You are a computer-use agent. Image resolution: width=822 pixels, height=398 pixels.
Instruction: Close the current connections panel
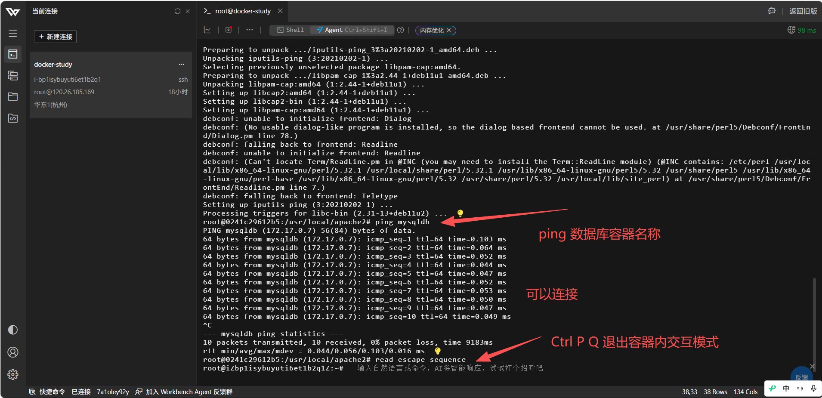188,11
